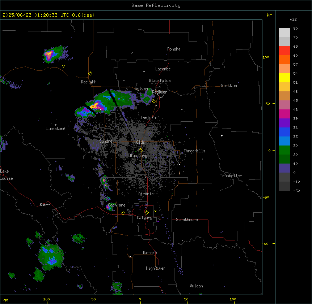Select the light grey 70-80 dBZ legend swatch
The height and width of the screenshot is (304, 312).
284,32
